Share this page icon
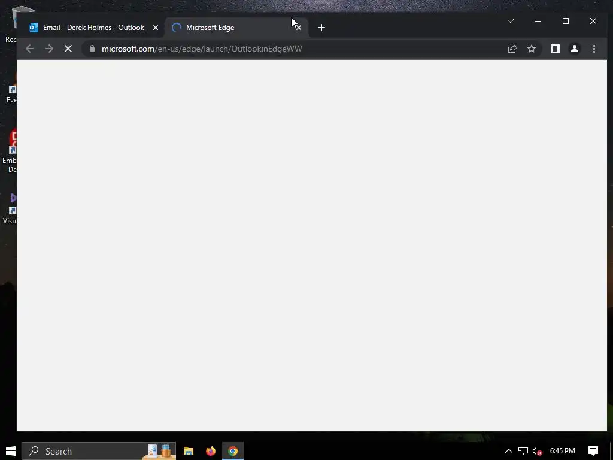The width and height of the screenshot is (613, 460). click(x=512, y=49)
